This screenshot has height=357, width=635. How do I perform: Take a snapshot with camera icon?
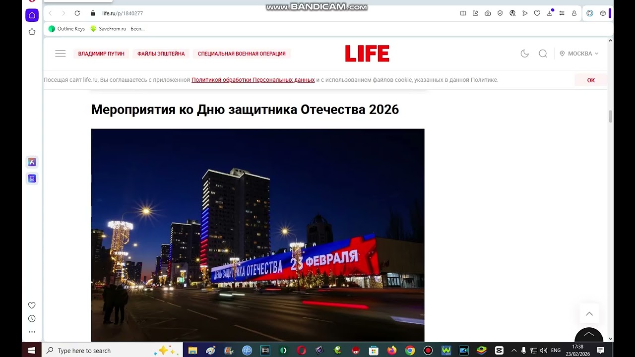(488, 13)
